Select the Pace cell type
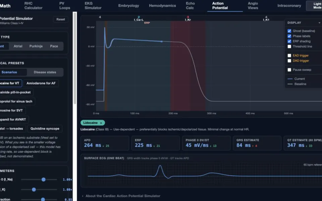 (54, 46)
